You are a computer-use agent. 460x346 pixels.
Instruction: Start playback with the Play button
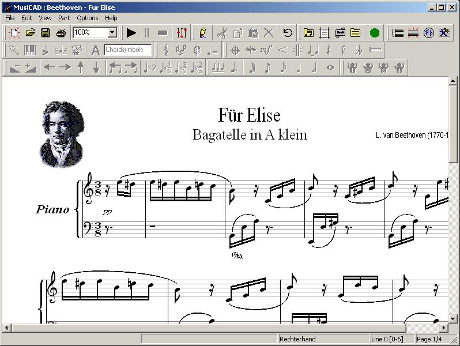(x=131, y=32)
